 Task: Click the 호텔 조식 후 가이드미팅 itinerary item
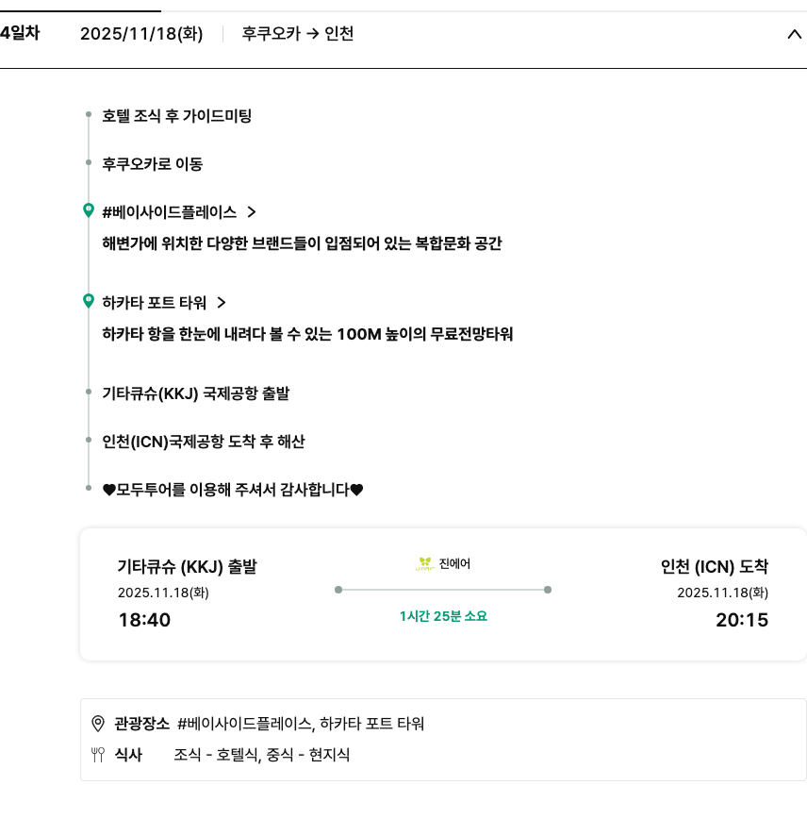[x=177, y=116]
